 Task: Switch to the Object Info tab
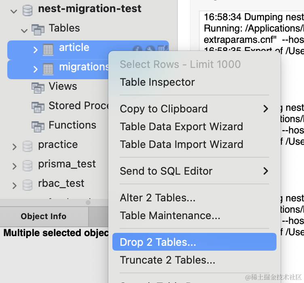pyautogui.click(x=44, y=216)
